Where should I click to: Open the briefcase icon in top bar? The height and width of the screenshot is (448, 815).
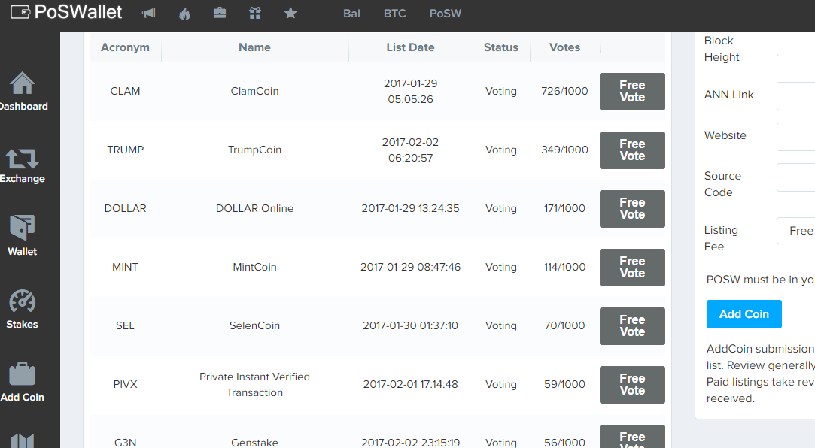click(220, 13)
